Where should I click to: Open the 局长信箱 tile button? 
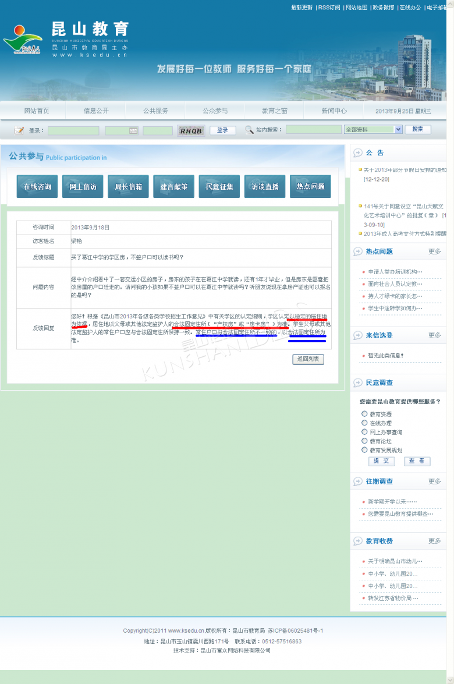128,186
